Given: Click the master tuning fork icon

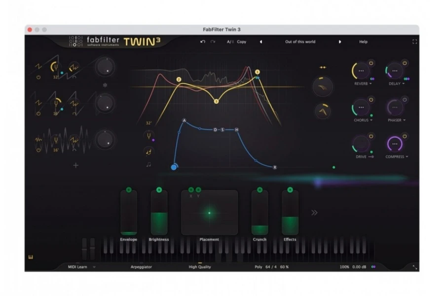Looking at the screenshot, I should (148, 136).
